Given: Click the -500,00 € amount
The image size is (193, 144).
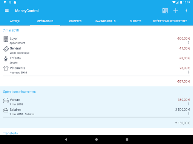Looking at the screenshot, I should pos(183,39).
